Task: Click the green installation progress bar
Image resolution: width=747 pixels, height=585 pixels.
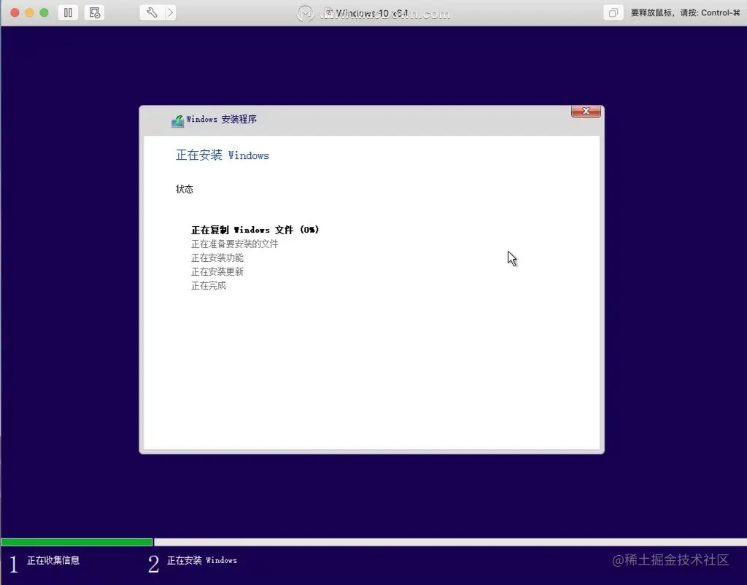Action: click(77, 542)
